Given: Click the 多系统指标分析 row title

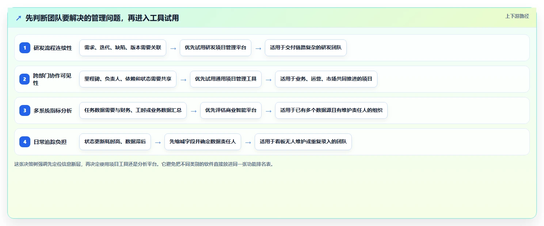Looking at the screenshot, I should (x=53, y=110).
